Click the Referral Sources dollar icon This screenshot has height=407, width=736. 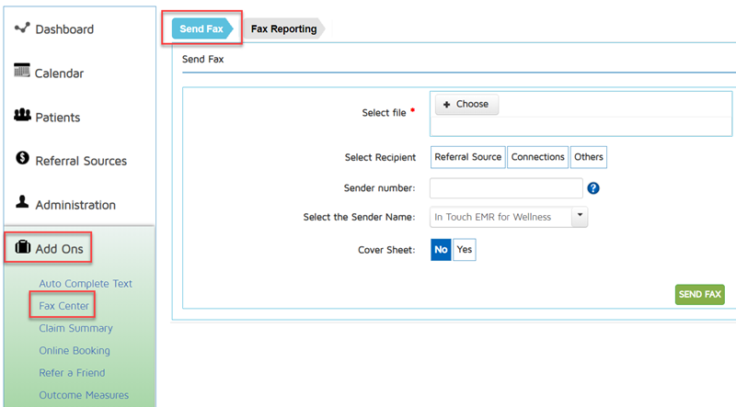point(23,159)
